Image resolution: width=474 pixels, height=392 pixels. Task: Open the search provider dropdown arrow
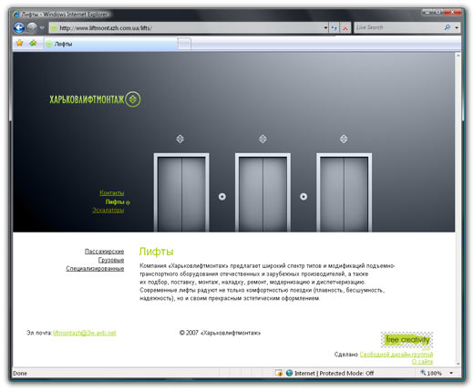457,27
